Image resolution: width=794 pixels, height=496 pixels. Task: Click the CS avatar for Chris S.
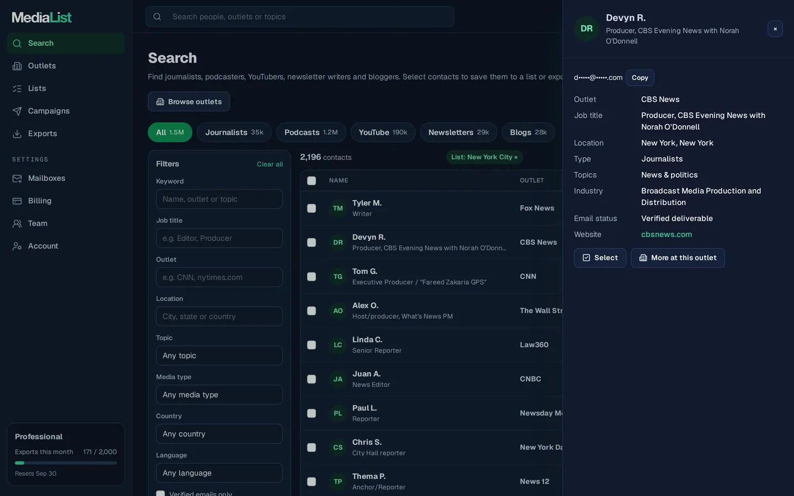pyautogui.click(x=338, y=448)
